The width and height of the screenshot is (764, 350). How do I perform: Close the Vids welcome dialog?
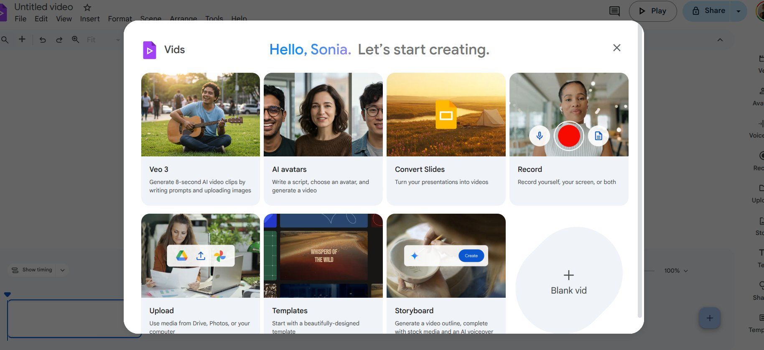(617, 48)
